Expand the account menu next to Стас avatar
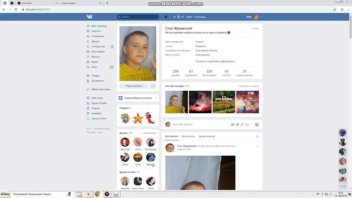Screen dimensions: 352x198 [260, 17]
